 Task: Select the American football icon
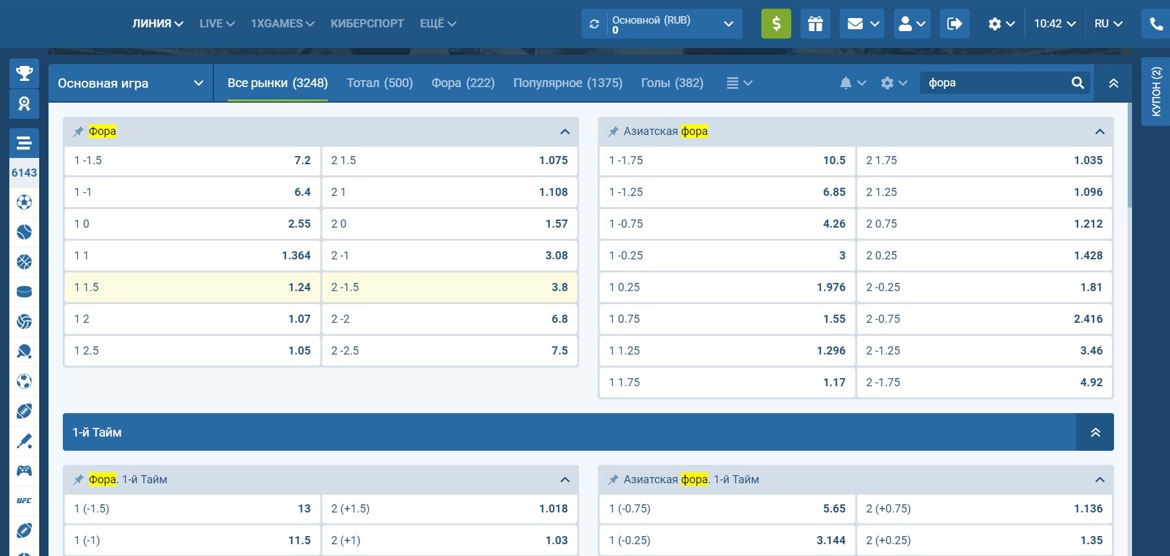pos(24,411)
